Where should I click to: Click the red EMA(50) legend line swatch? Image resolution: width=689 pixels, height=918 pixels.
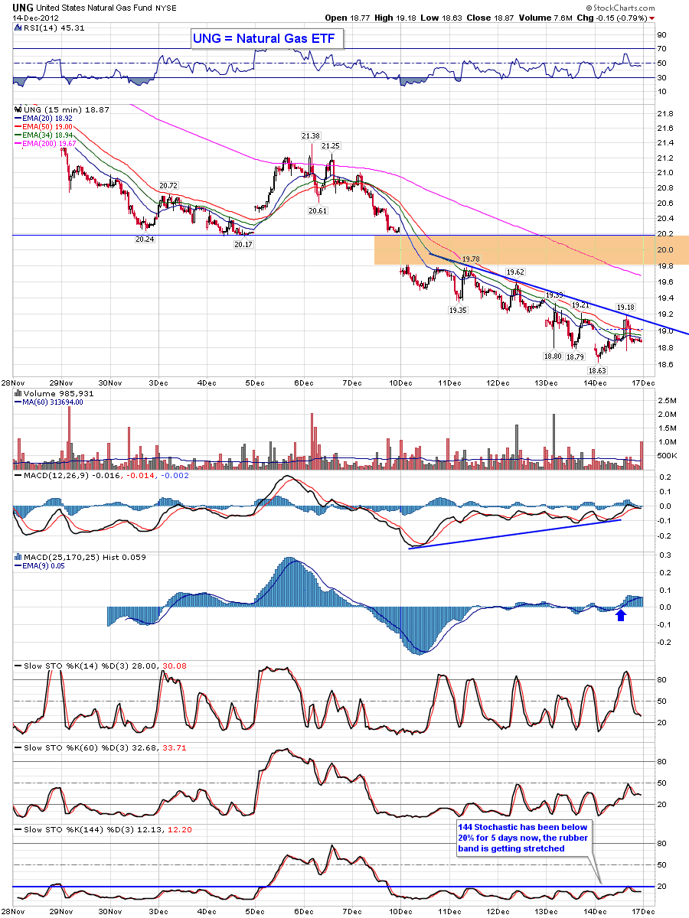point(18,126)
